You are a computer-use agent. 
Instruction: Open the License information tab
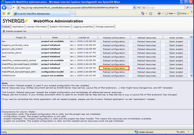[x=37, y=27]
